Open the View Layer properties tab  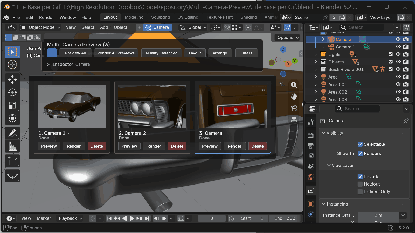tap(311, 156)
